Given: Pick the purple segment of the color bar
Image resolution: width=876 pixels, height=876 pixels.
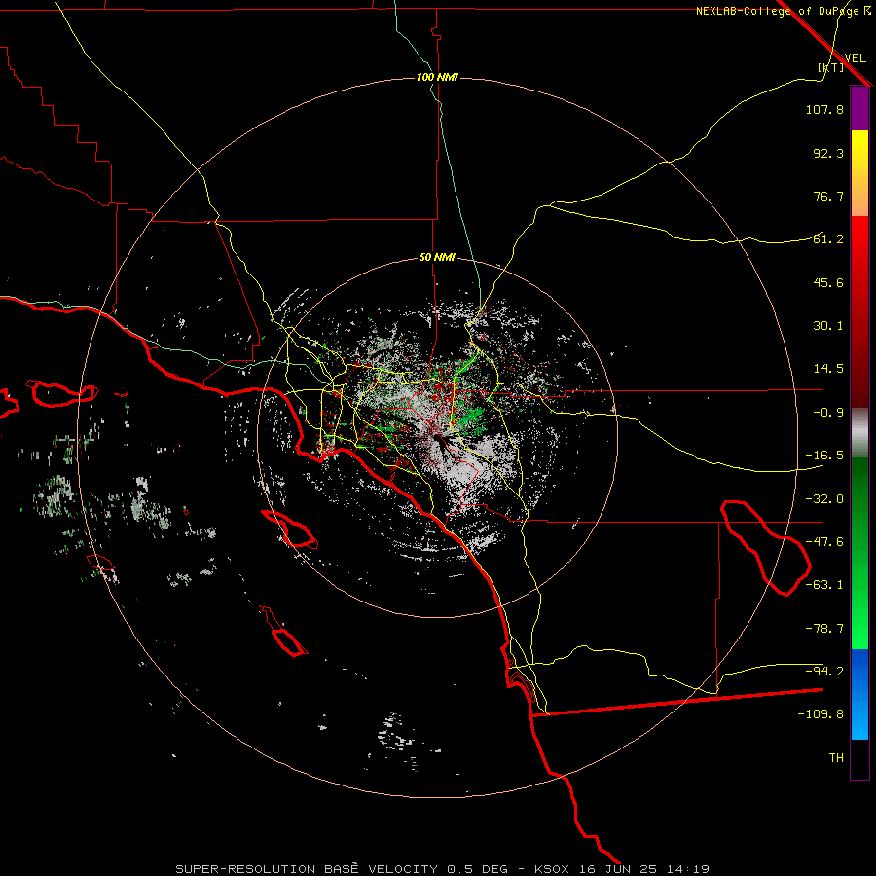Looking at the screenshot, I should pos(859,108).
